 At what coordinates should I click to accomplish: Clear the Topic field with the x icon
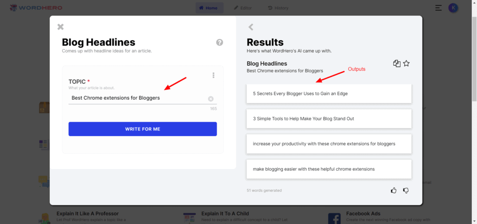211,99
